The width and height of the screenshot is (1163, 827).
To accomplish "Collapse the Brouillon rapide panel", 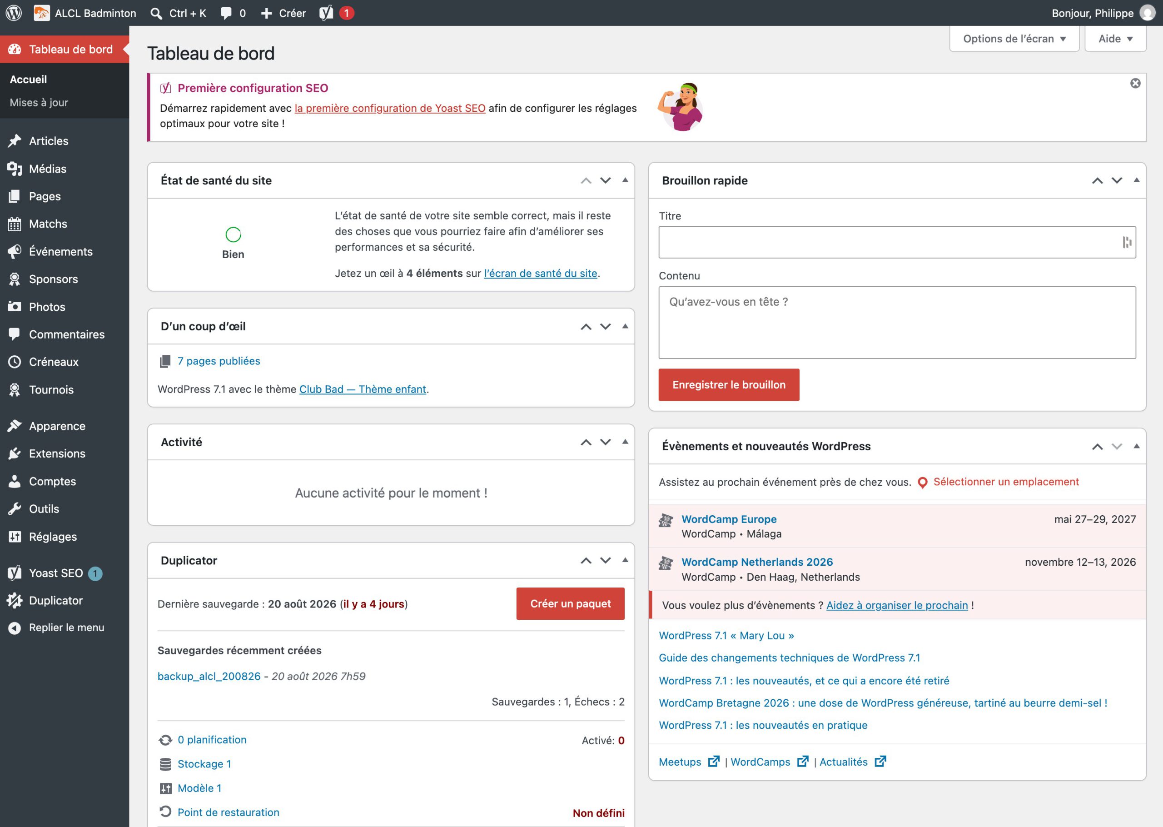I will (x=1136, y=180).
